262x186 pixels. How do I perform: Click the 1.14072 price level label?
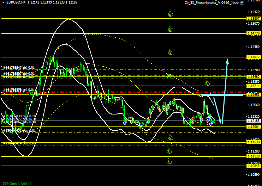click(254, 57)
